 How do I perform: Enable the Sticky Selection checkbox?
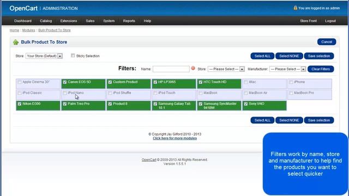coord(73,56)
